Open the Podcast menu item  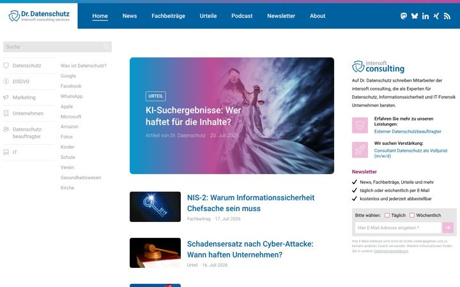242,16
